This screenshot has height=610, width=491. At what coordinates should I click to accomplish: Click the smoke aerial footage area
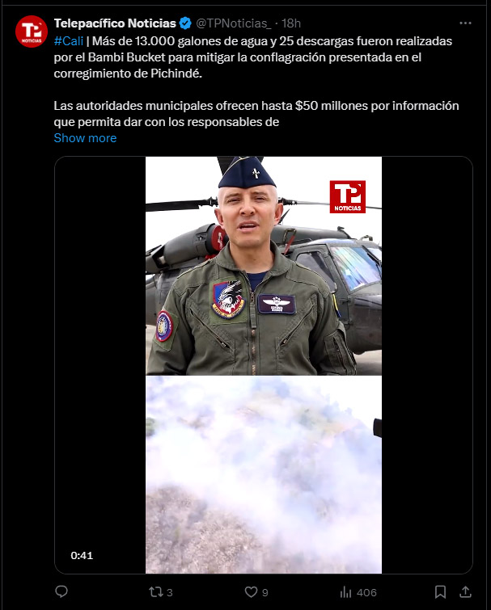(x=264, y=474)
